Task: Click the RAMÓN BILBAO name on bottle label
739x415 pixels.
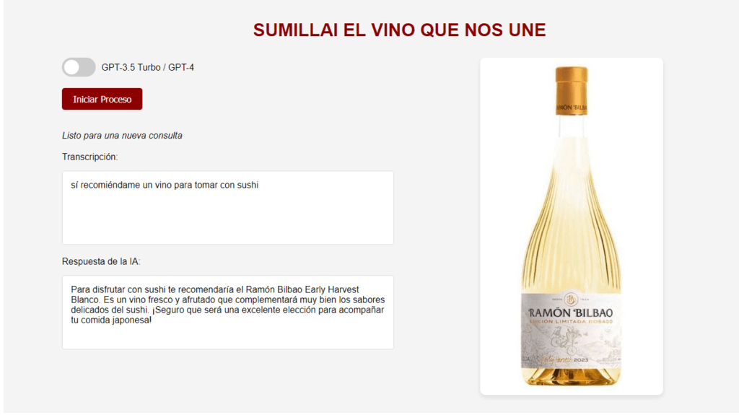Action: (570, 313)
